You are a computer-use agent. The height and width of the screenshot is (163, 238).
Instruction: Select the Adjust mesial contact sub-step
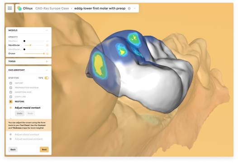28,108
